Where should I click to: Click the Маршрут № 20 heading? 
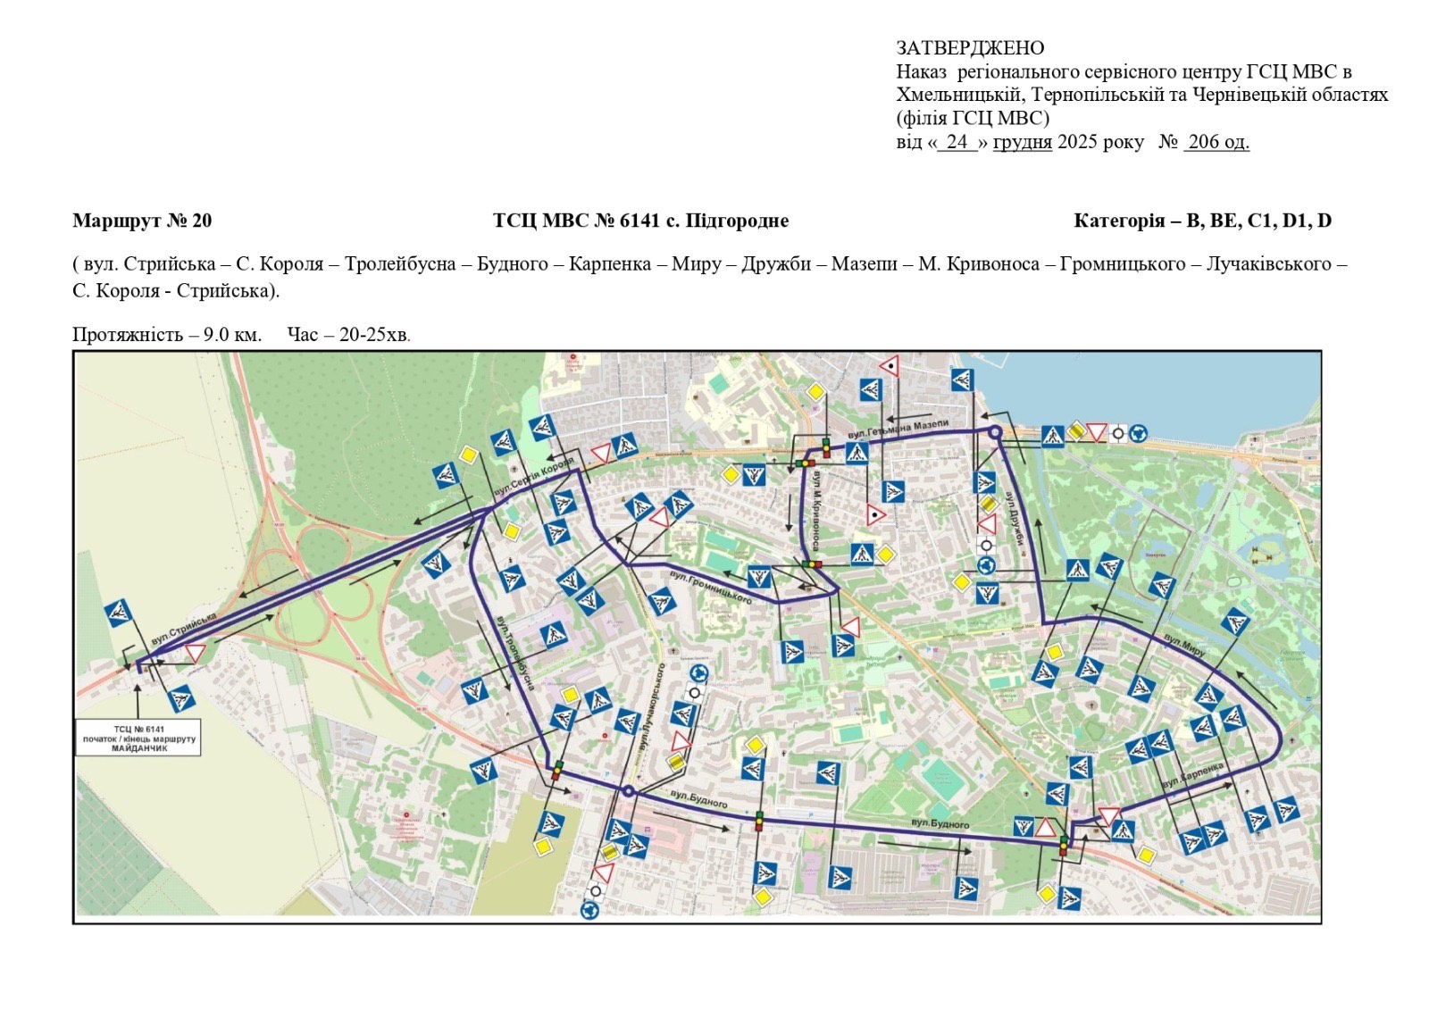[142, 221]
